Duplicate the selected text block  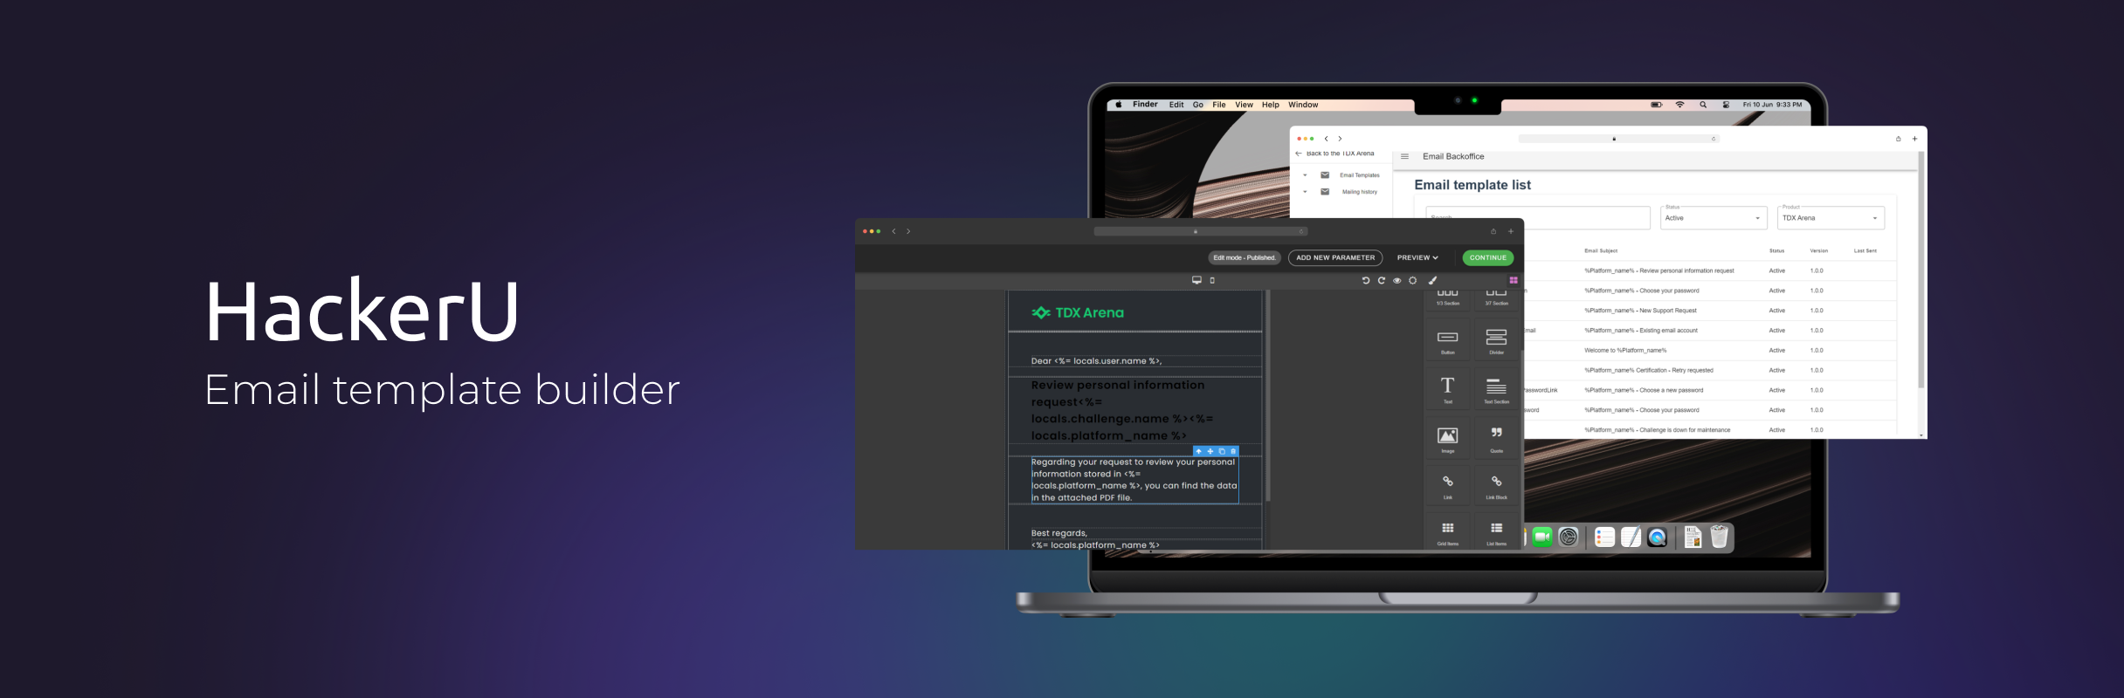click(x=1222, y=451)
